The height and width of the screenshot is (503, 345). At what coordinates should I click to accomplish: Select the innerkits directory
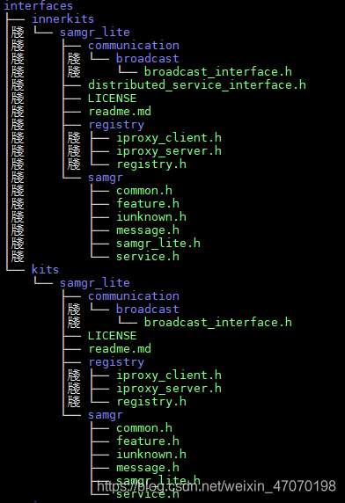(62, 19)
